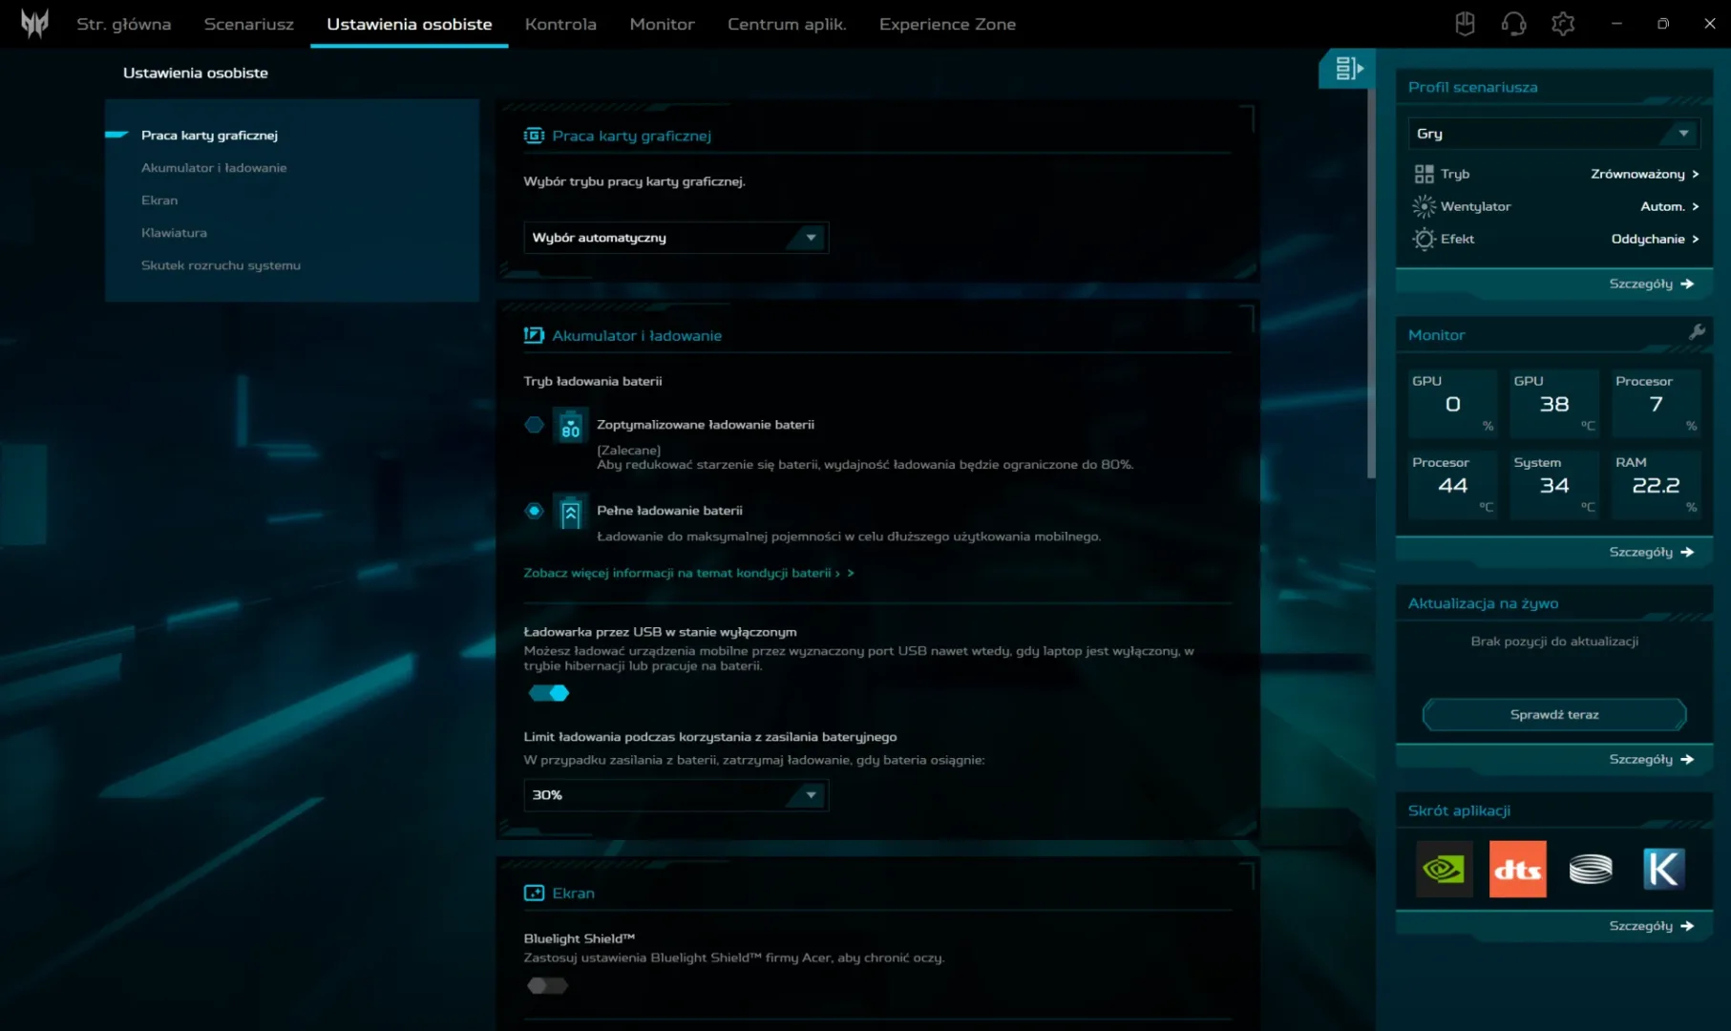Switch to Str. główna tab
The width and height of the screenshot is (1731, 1031).
tap(124, 24)
